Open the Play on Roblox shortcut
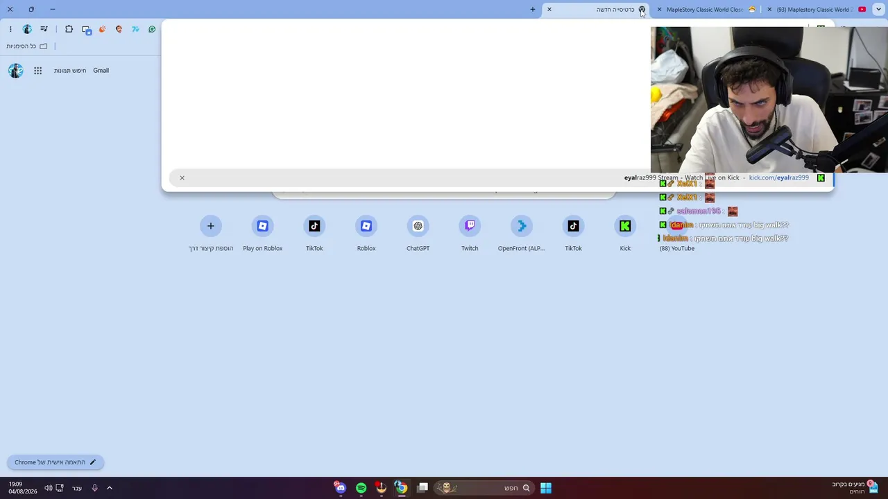888x499 pixels. pyautogui.click(x=262, y=234)
